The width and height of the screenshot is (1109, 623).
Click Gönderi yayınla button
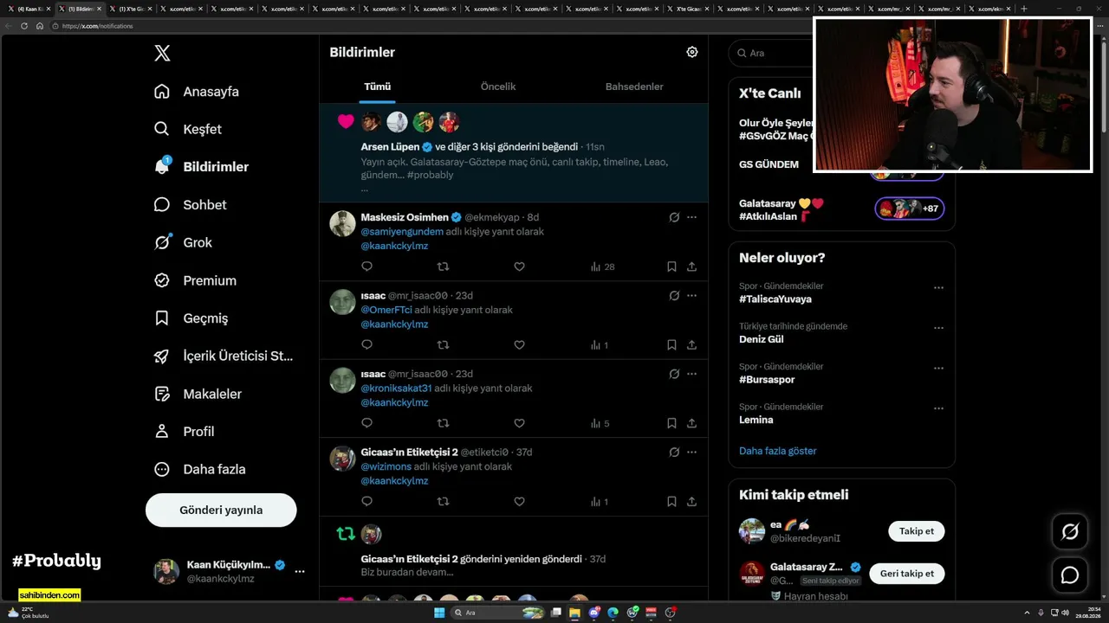tap(221, 510)
